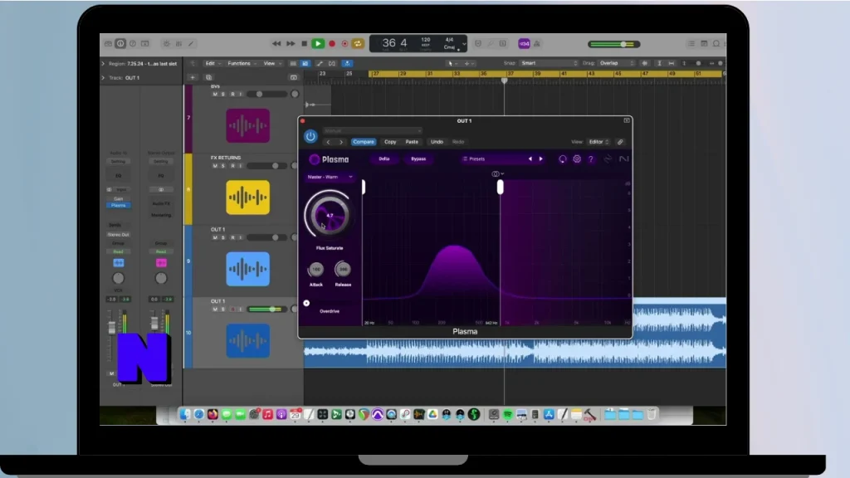Open the Functions menu in tracks area
Screen dimensions: 850x478
tap(241, 63)
